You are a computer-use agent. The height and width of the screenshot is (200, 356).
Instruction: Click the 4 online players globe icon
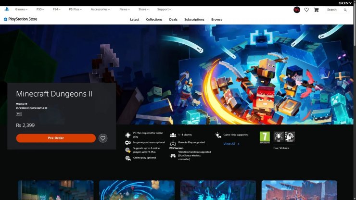click(x=128, y=150)
